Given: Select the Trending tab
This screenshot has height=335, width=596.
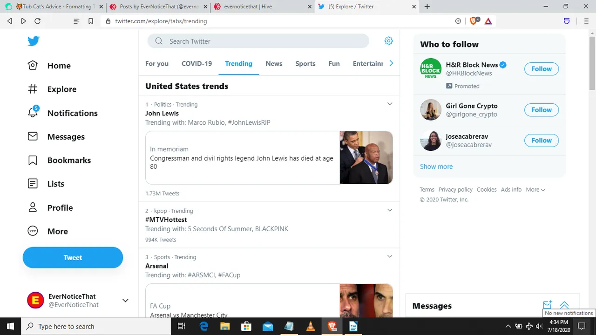Looking at the screenshot, I should click(238, 64).
